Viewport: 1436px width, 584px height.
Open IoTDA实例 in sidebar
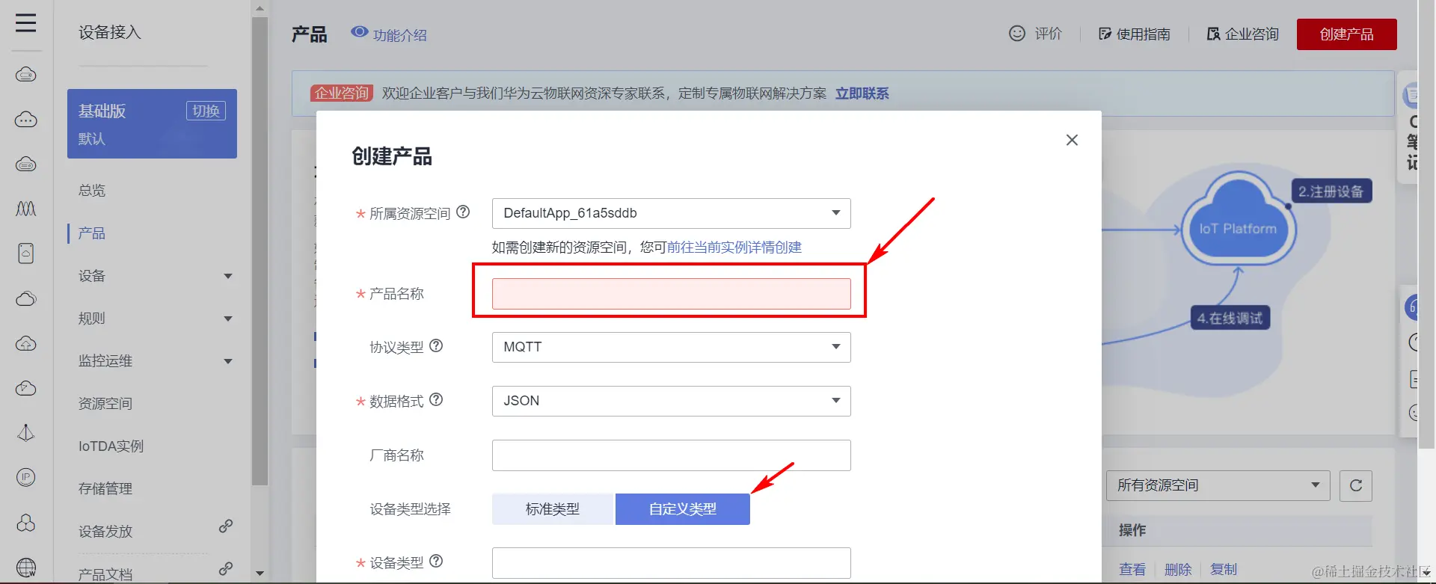111,446
